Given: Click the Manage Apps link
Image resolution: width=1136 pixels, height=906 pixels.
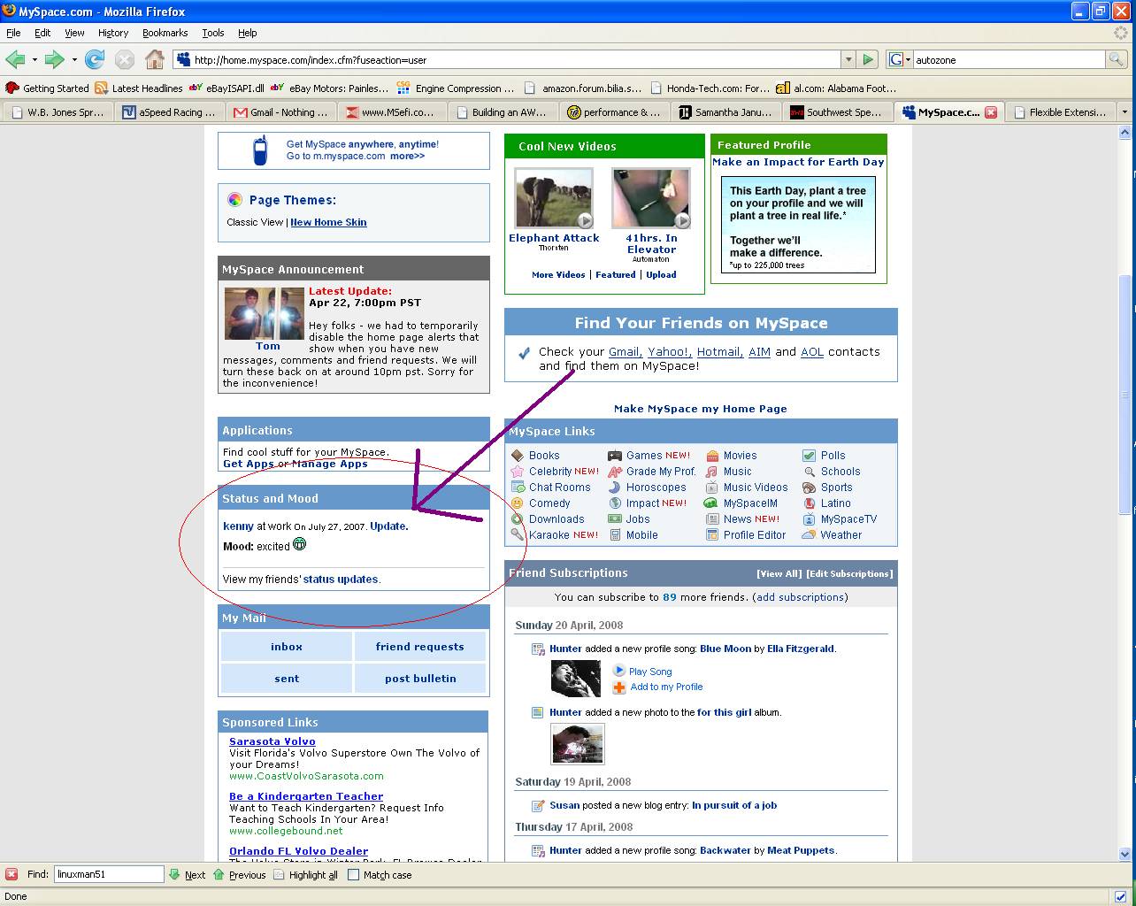Looking at the screenshot, I should [329, 464].
